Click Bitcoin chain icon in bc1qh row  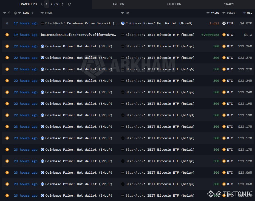(x=7, y=196)
